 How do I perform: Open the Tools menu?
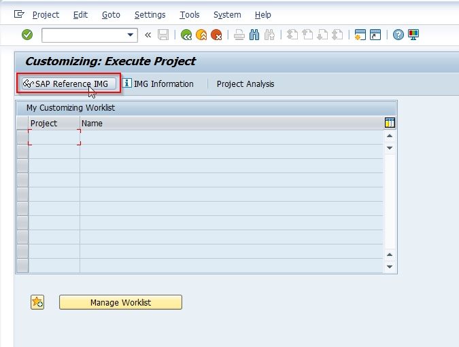[x=190, y=15]
